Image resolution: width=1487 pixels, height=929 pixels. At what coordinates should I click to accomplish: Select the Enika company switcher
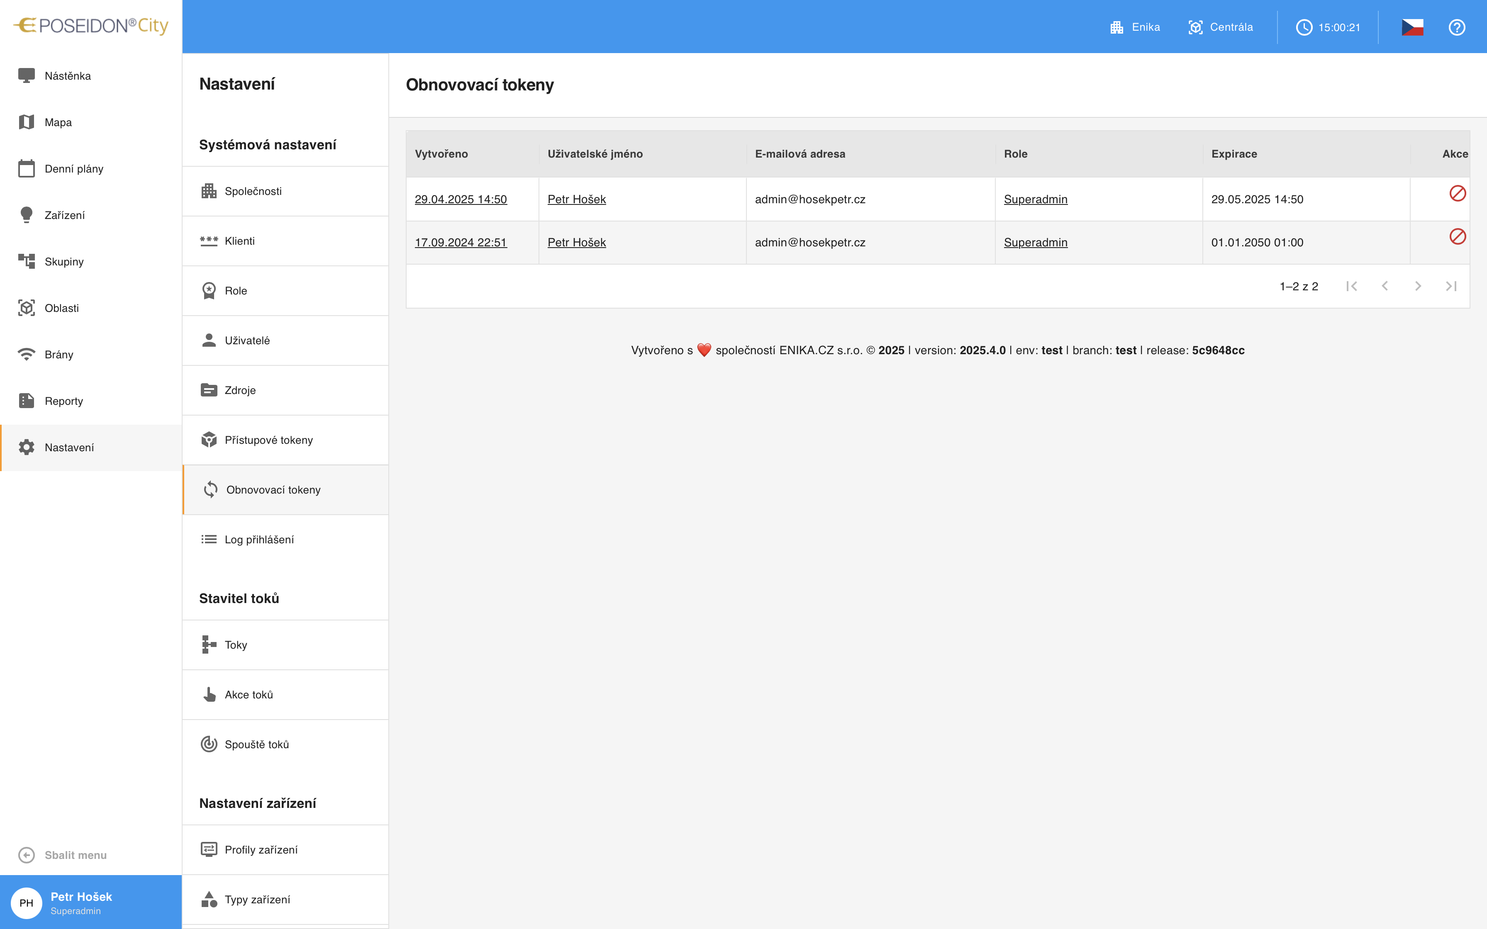(1135, 27)
